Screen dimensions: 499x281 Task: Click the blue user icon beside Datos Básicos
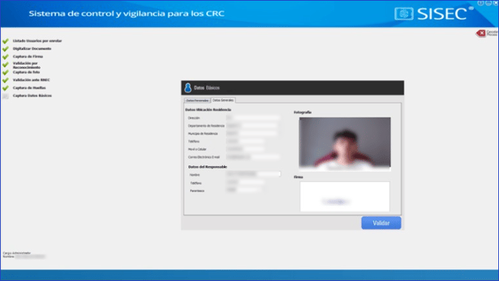(188, 88)
